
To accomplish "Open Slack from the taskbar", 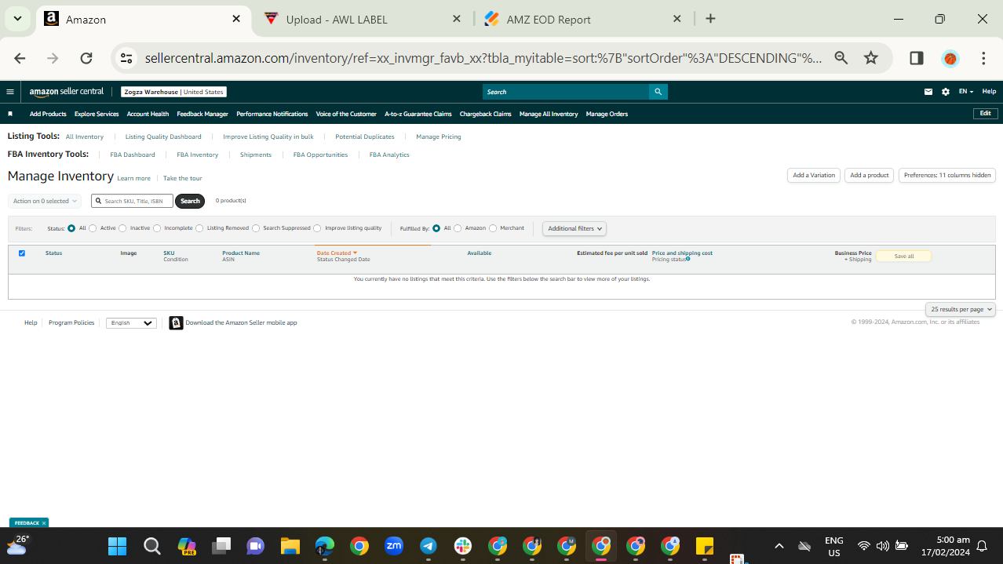I will [463, 546].
